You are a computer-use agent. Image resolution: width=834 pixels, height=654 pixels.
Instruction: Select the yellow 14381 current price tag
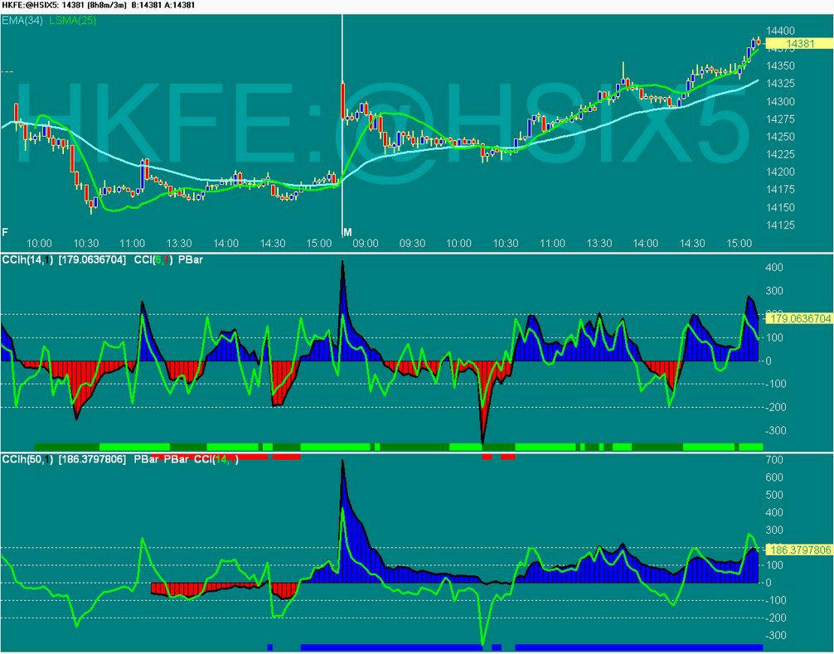click(799, 44)
